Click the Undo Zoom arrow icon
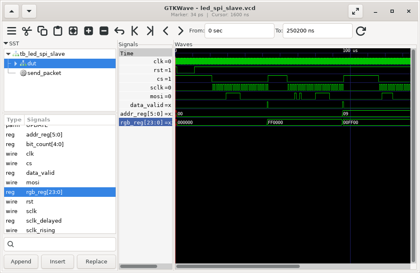The height and width of the screenshot is (273, 420). [x=119, y=31]
